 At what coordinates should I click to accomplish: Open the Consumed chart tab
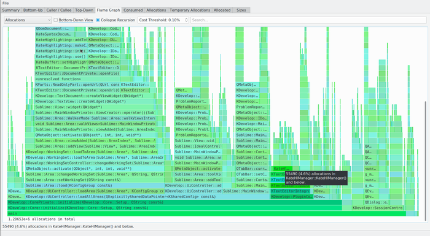[133, 10]
